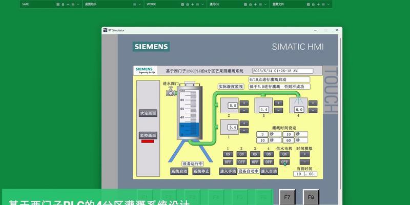410x205 pixels.
Task: Select the 当前时间 hour field showing 19
Action: tap(298, 174)
